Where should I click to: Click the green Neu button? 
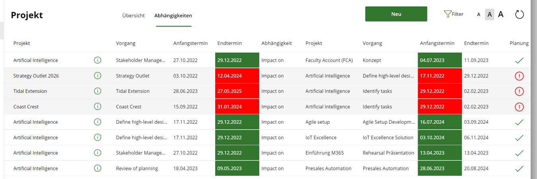(x=396, y=14)
